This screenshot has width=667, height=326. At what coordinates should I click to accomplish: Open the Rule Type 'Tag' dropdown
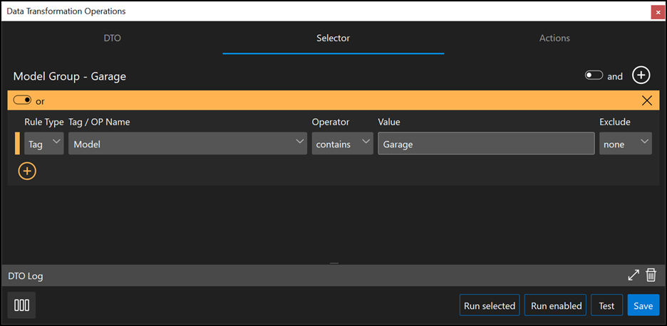pos(44,144)
